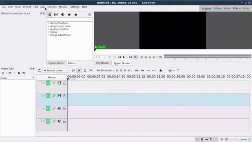Expand Analysis and data category
Image resolution: width=252 pixels, height=142 pixels.
48,26
